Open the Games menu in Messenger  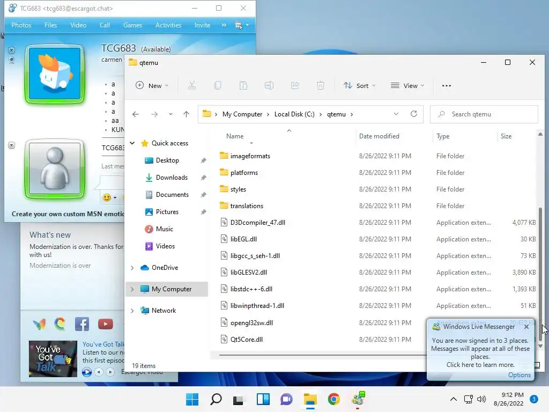(133, 25)
